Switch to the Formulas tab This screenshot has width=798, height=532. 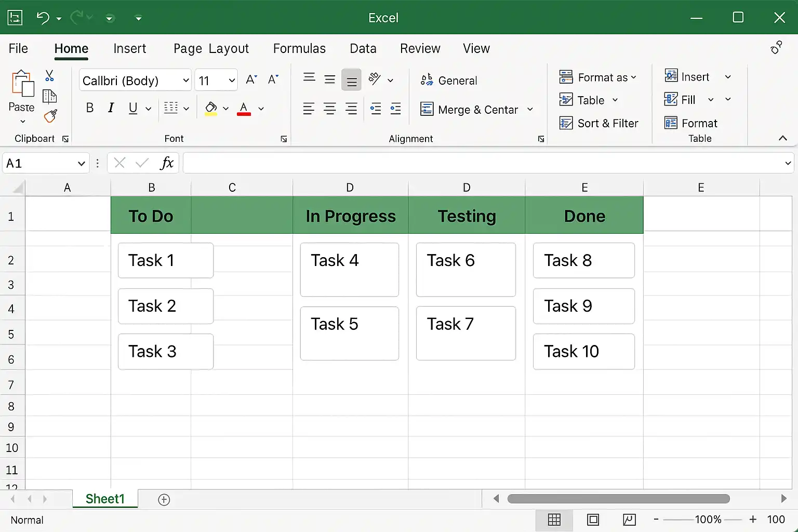click(x=299, y=48)
